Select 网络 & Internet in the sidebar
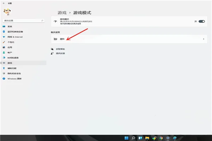This screenshot has width=212, height=141. click(15, 37)
